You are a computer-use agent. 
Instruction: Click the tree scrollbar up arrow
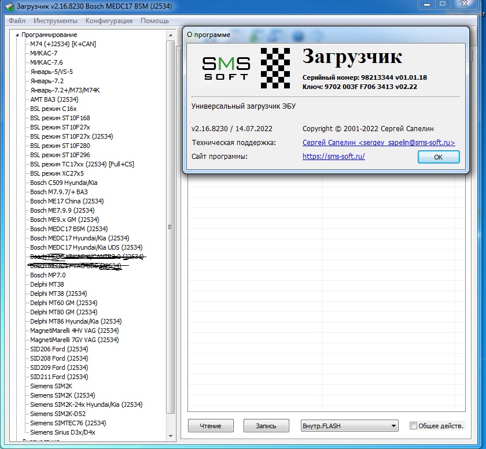click(171, 35)
